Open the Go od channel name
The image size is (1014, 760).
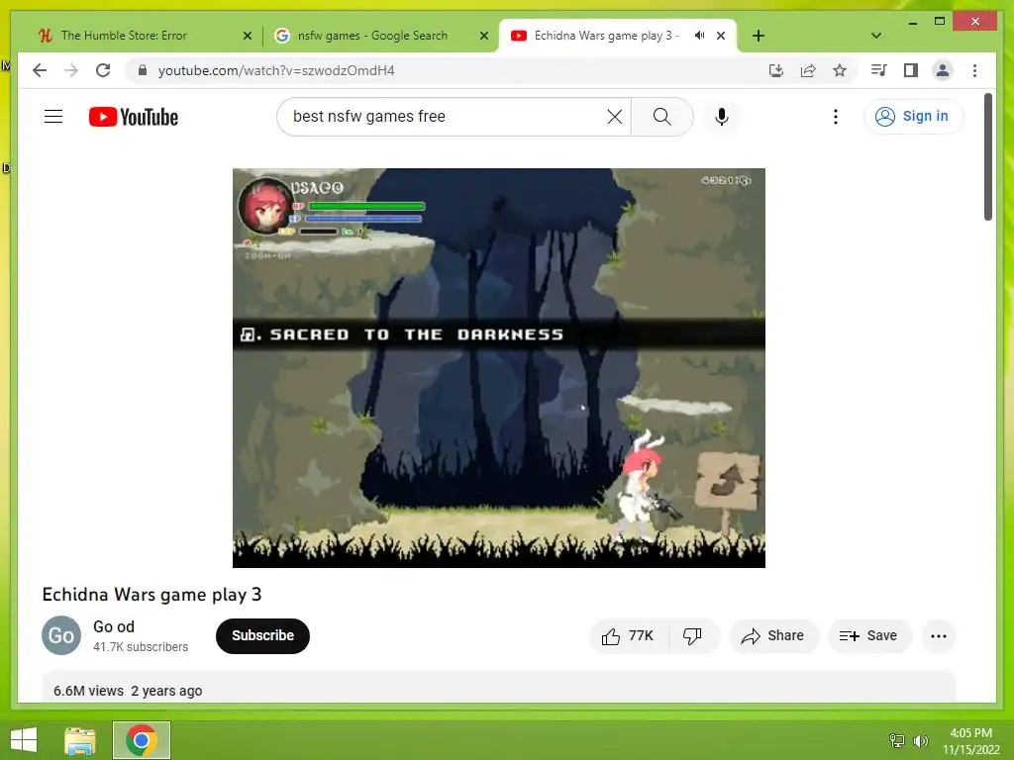114,626
